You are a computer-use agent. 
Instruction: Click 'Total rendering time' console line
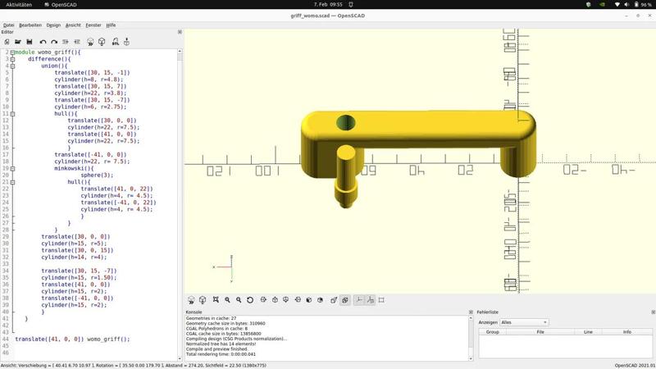point(221,354)
